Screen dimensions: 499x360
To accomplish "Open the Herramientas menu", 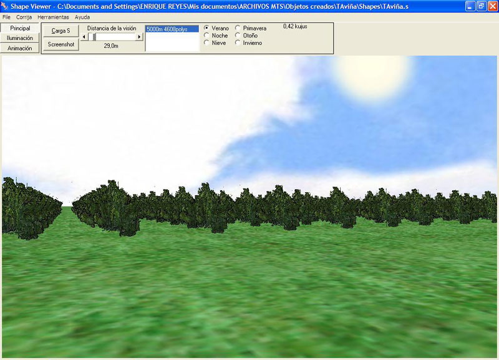I will 53,17.
